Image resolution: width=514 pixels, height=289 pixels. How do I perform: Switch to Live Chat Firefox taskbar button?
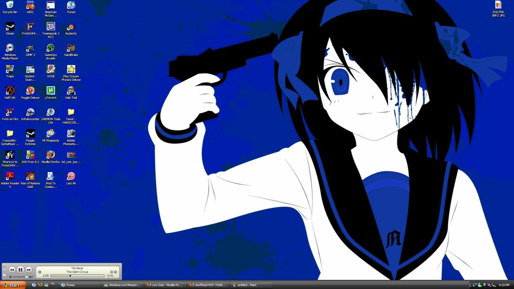165,285
